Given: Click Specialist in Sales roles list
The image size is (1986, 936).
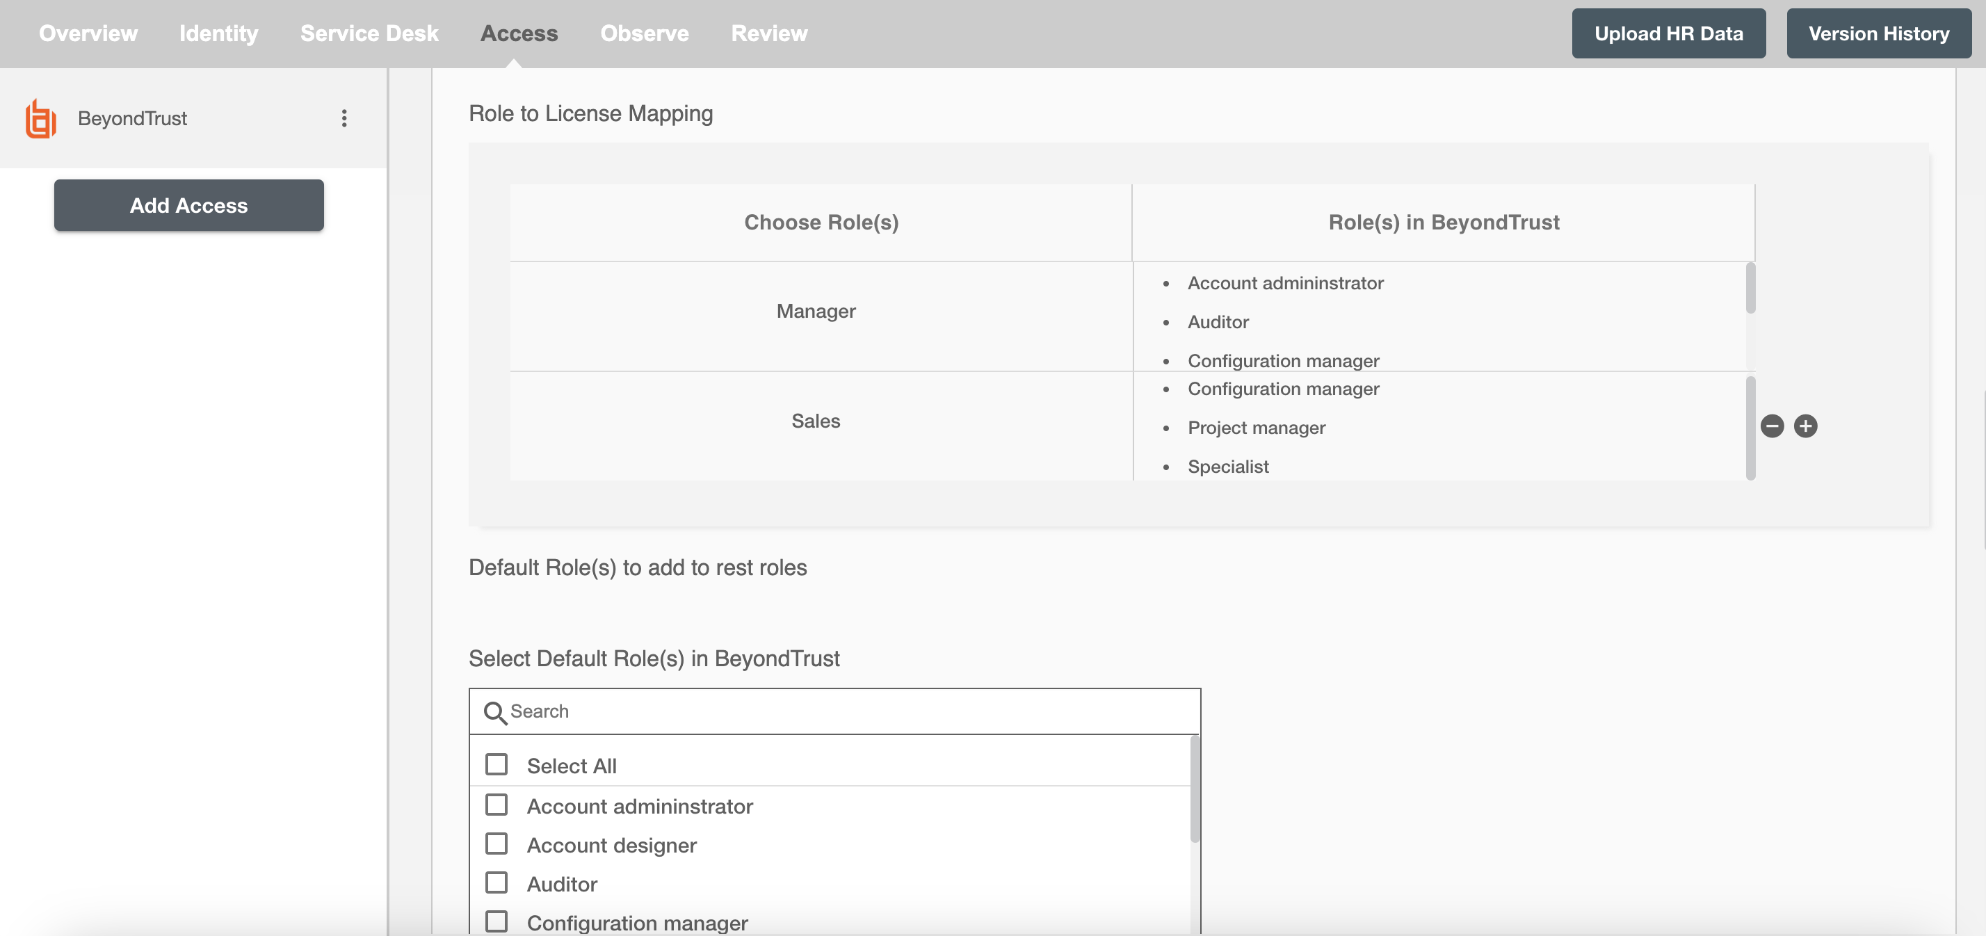Looking at the screenshot, I should click(1227, 467).
